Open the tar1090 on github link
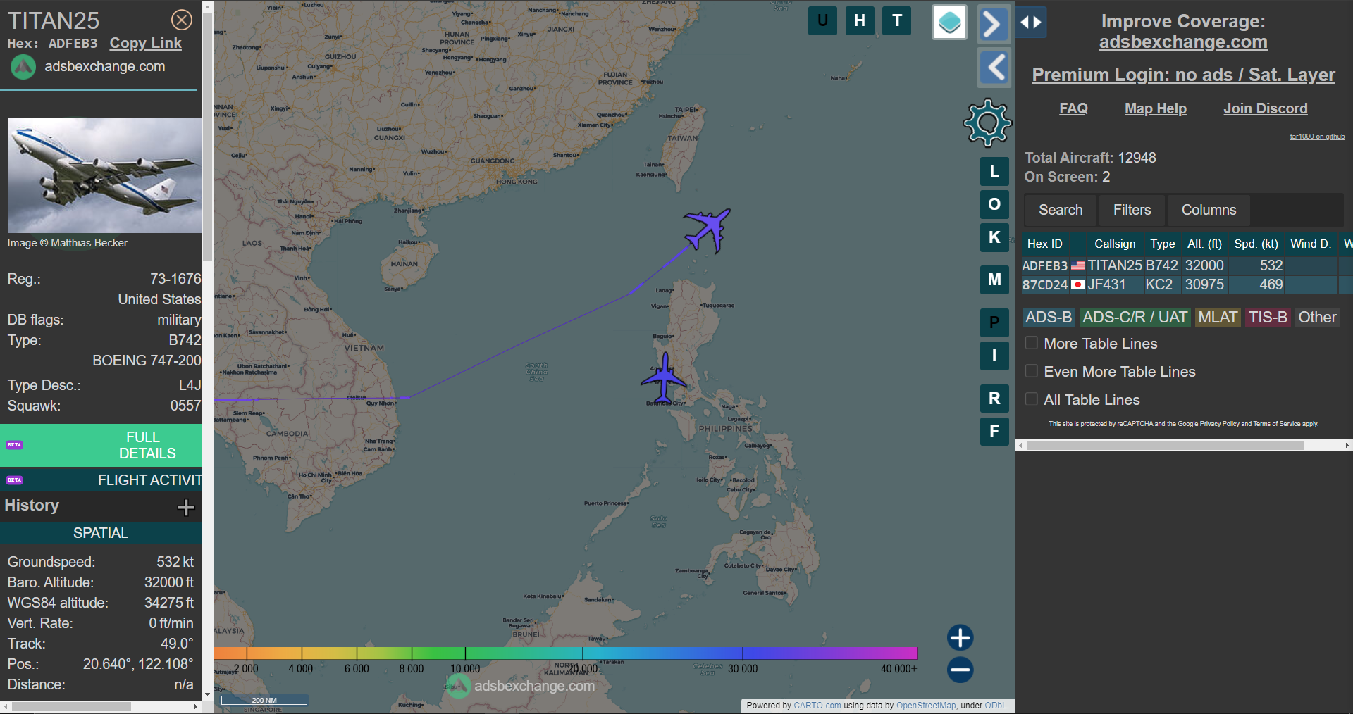This screenshot has width=1353, height=714. tap(1317, 137)
